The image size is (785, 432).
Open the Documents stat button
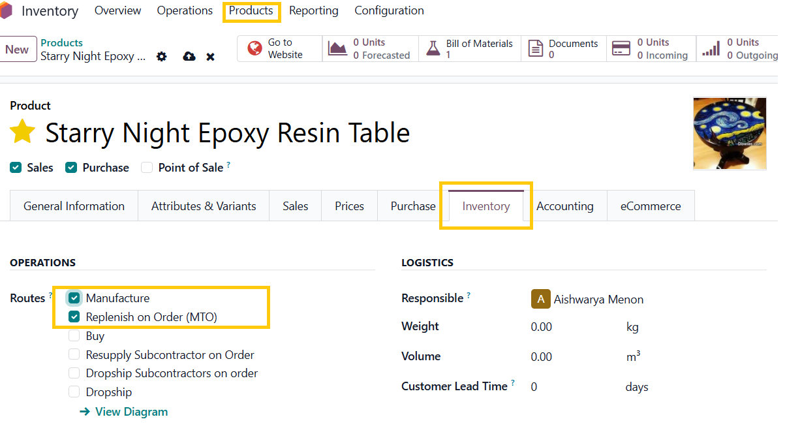(563, 49)
